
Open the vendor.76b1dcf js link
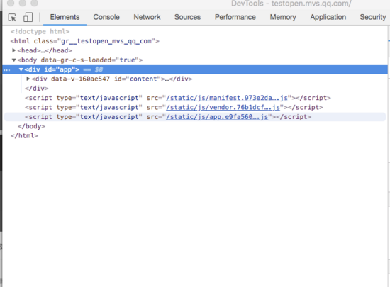(223, 107)
